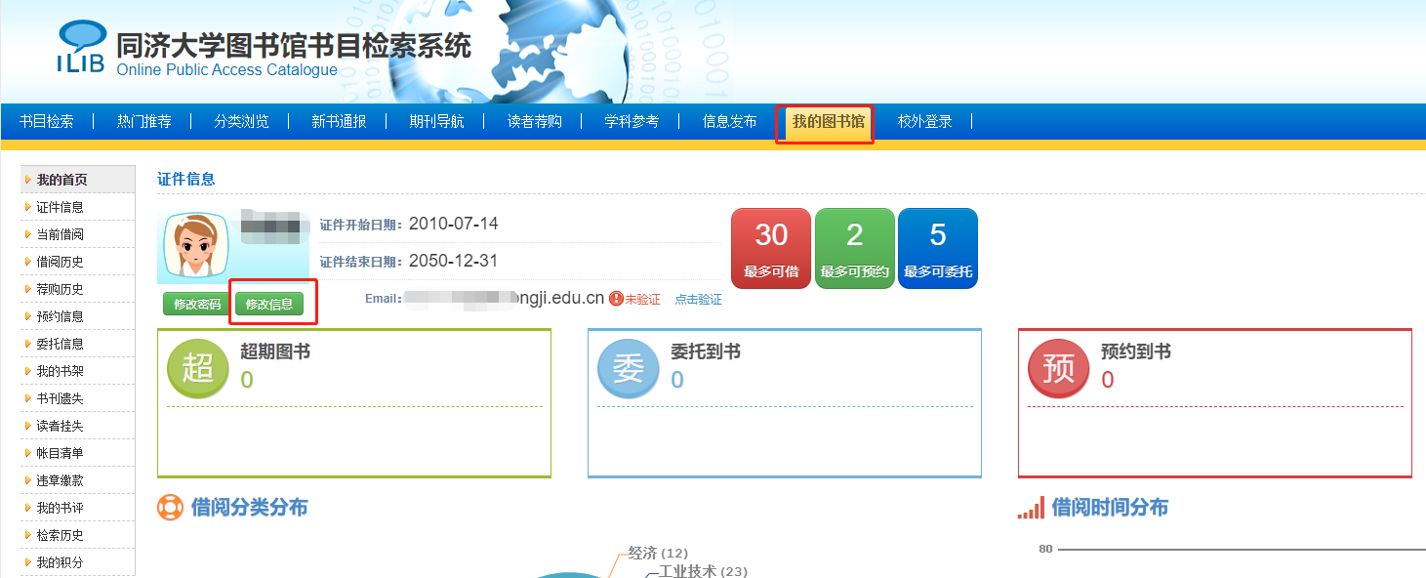Click the 预约到书 card title
This screenshot has width=1426, height=578.
point(1136,351)
